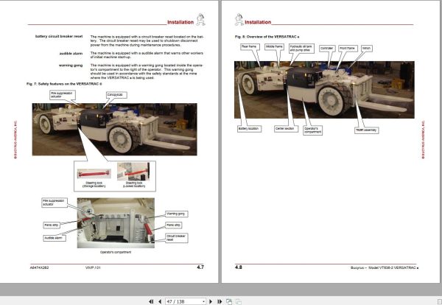Click the 'Installation' header on left page
442x305 pixels.
180,22
